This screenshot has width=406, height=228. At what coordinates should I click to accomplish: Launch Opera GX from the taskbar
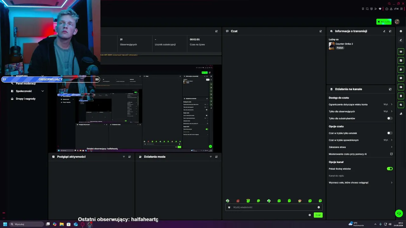pyautogui.click(x=82, y=224)
